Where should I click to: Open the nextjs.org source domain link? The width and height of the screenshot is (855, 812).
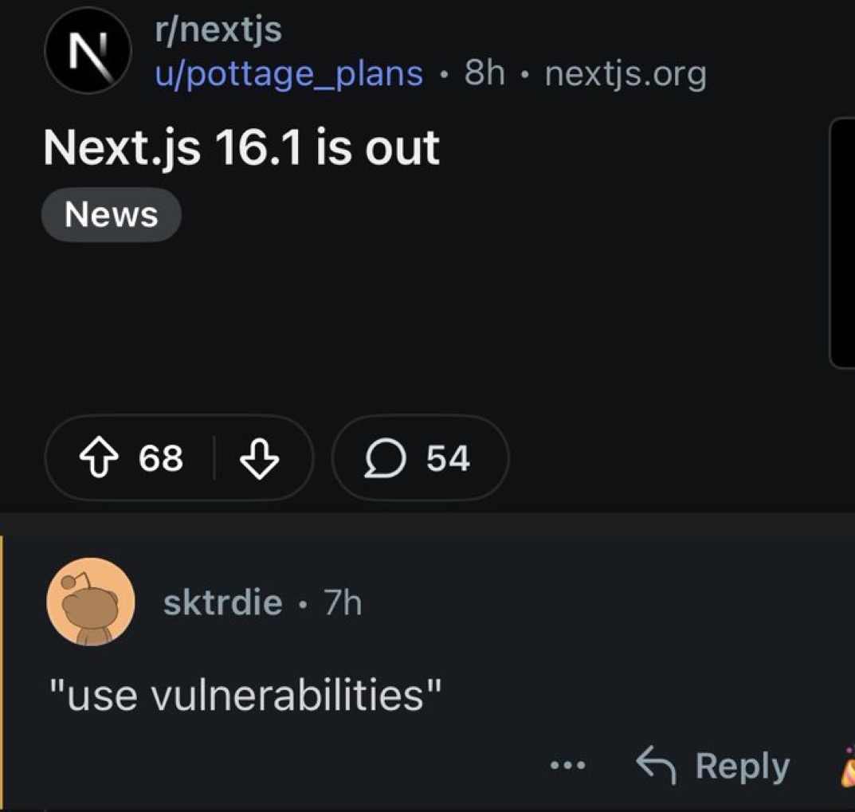(626, 74)
